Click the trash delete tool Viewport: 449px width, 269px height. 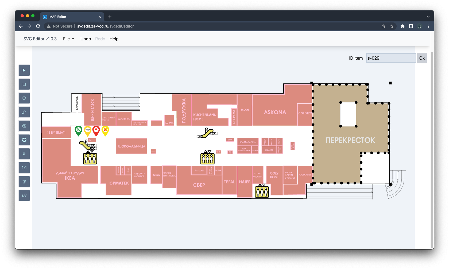tap(24, 182)
